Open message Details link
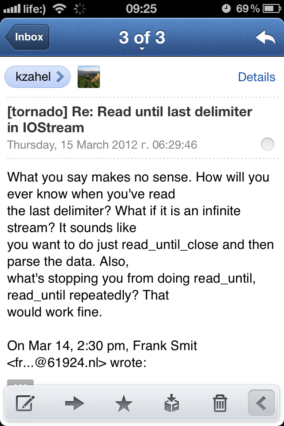Image resolution: width=284 pixels, height=426 pixels. pos(256,77)
